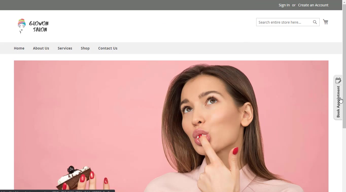The width and height of the screenshot is (346, 192).
Task: Navigate to Contact Us
Action: coord(108,48)
